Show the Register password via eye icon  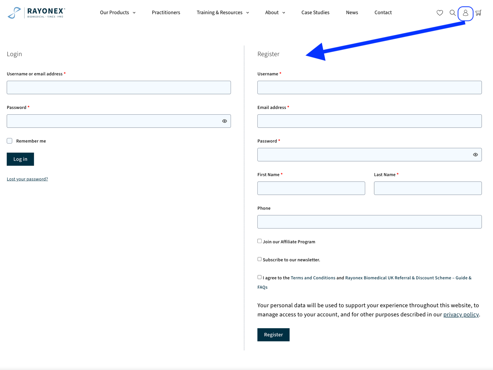click(475, 155)
